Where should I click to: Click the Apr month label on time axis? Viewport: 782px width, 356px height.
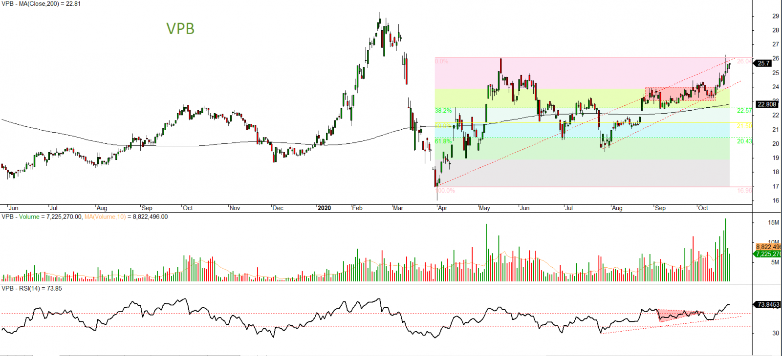click(x=442, y=208)
